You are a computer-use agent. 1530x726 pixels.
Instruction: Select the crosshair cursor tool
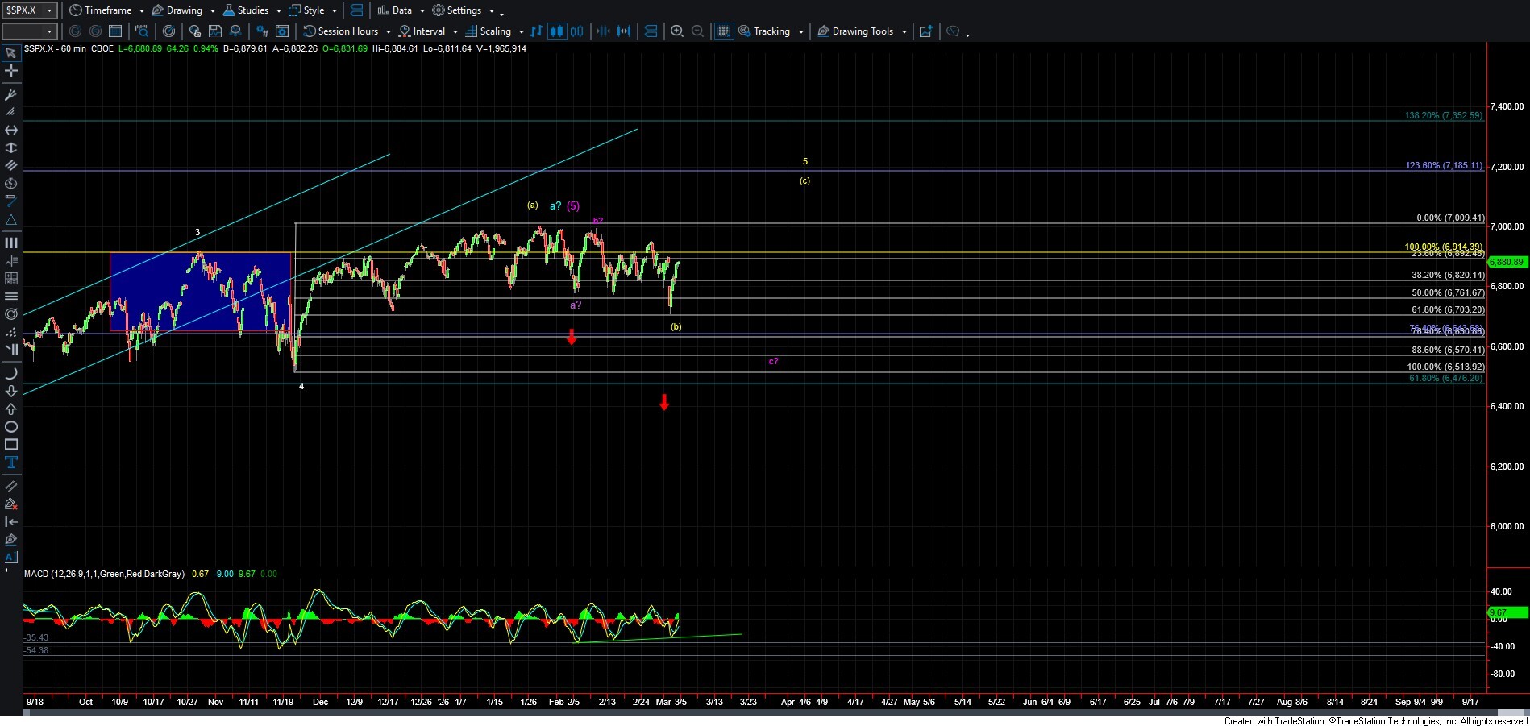pyautogui.click(x=11, y=71)
